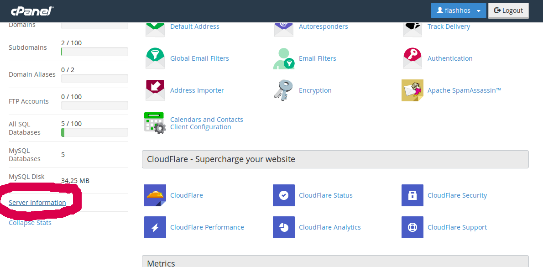Open the Global Email Filters funnel icon
Screen dimensions: 543x267
155,58
